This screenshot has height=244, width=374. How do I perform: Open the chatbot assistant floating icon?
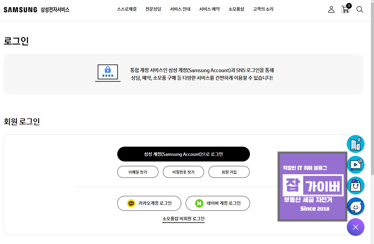click(x=356, y=206)
